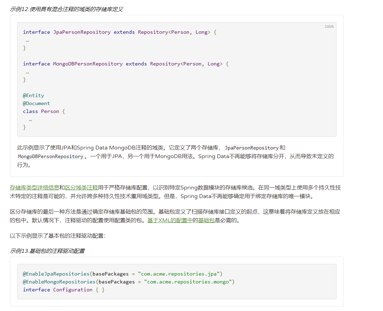
Task: Click the 以下示例显示了基本包的注释驱动配置 sentence
Action: pos(58,236)
